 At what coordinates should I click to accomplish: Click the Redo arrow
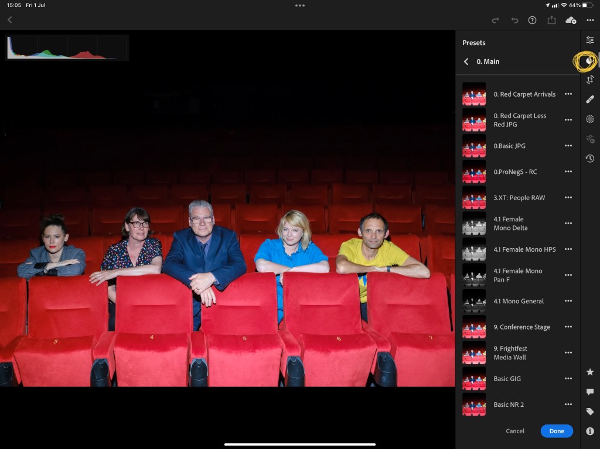click(x=495, y=20)
